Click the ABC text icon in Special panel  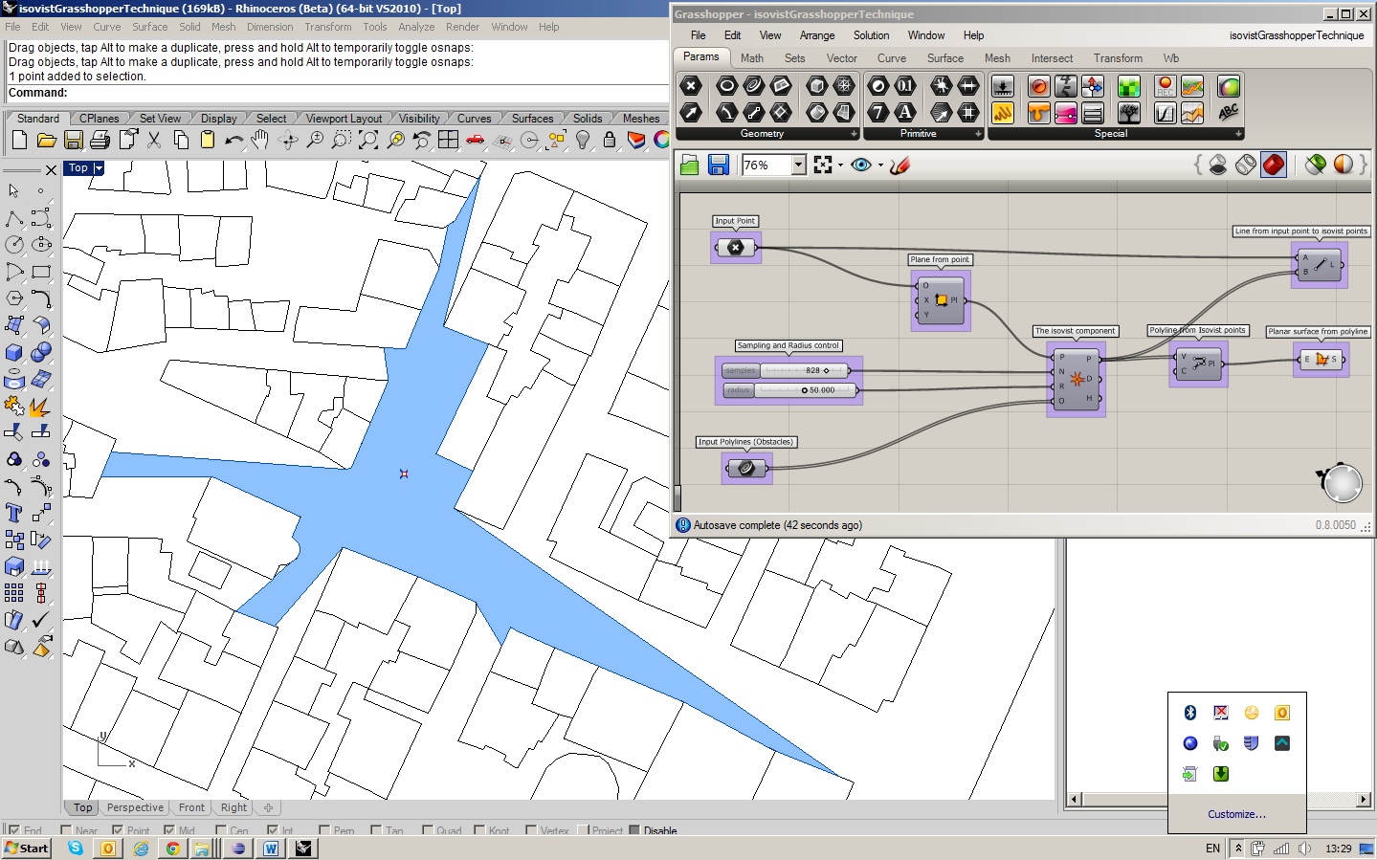1229,113
